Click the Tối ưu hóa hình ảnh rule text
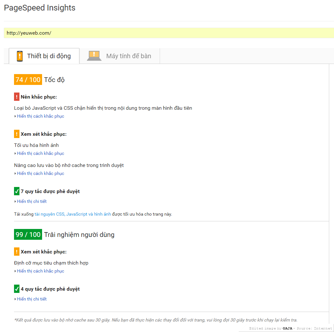 pyautogui.click(x=36, y=145)
